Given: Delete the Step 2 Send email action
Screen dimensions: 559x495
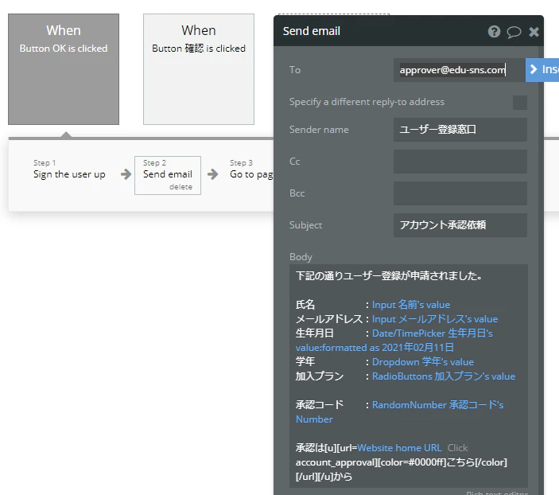Looking at the screenshot, I should [x=181, y=187].
